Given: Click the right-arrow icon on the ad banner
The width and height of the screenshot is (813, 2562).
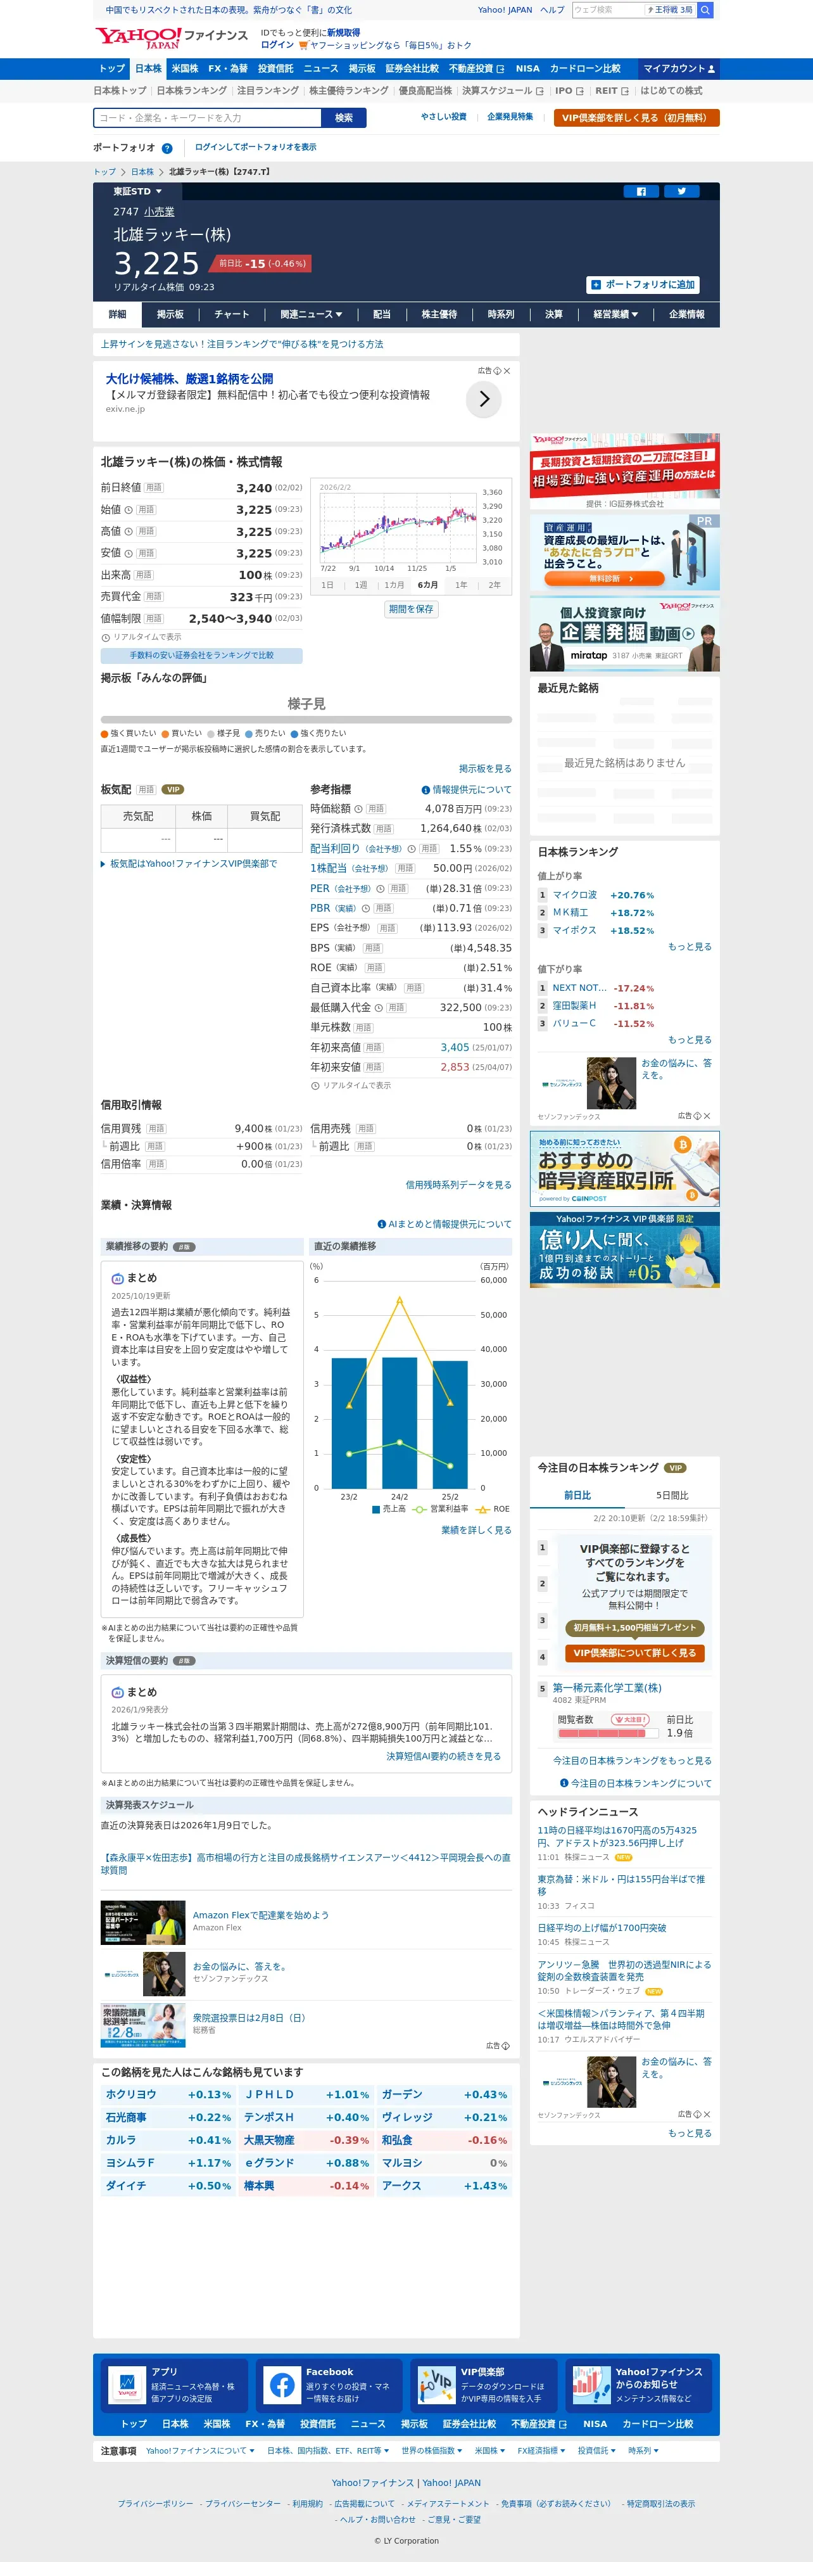Looking at the screenshot, I should (484, 399).
